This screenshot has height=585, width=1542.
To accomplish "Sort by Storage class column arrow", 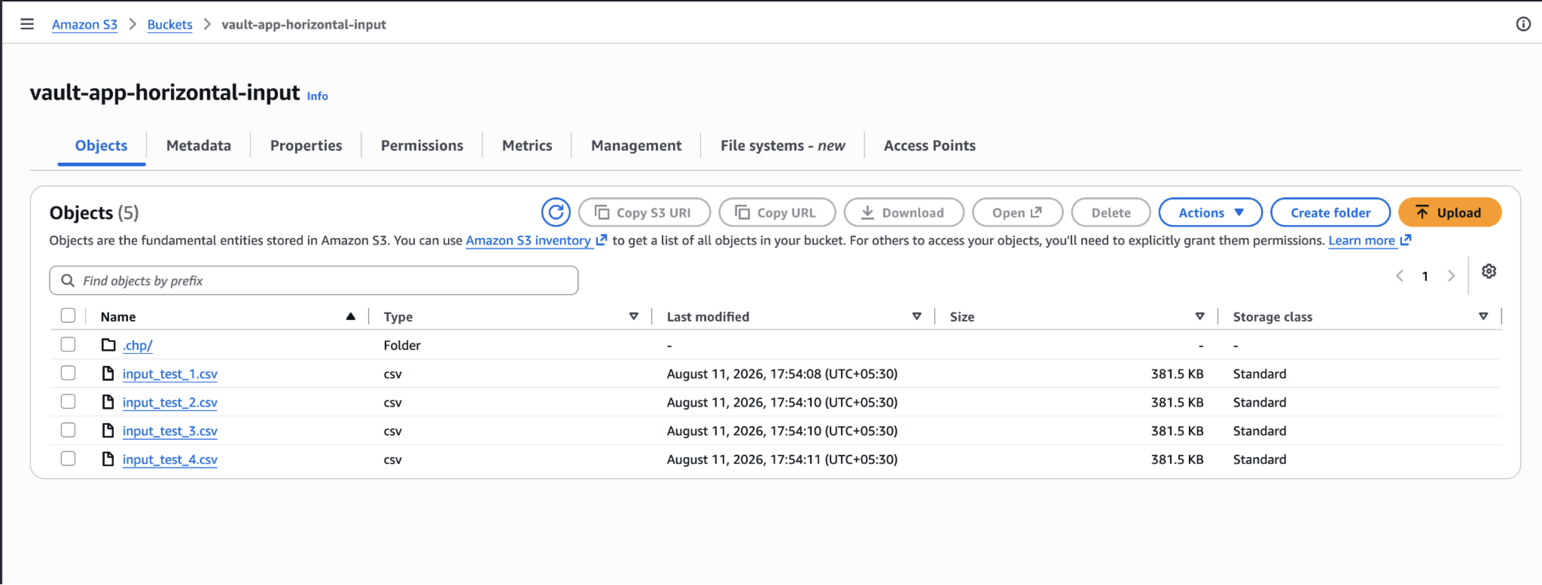I will pos(1483,316).
